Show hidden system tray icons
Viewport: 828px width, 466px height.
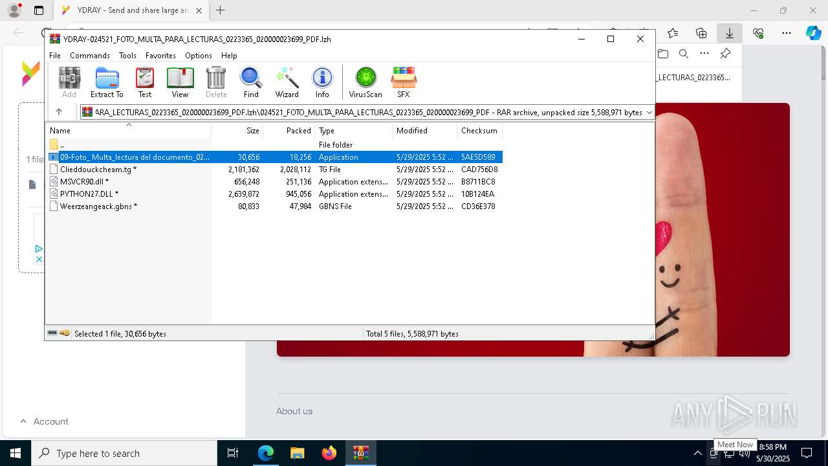point(697,453)
